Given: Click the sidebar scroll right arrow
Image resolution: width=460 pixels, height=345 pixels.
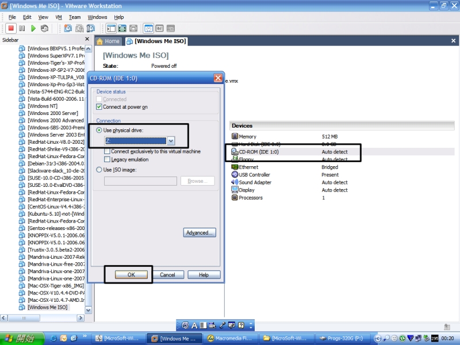Looking at the screenshot, I should [x=80, y=318].
